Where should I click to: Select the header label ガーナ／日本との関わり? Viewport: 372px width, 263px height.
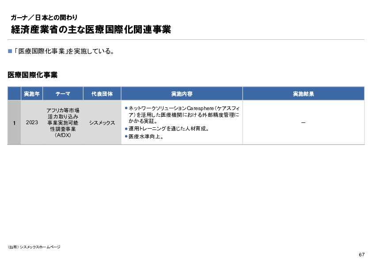(x=44, y=18)
